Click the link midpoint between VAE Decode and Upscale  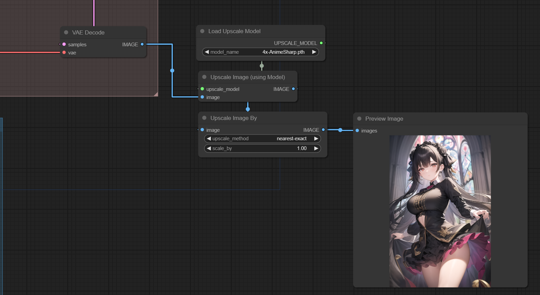point(172,70)
